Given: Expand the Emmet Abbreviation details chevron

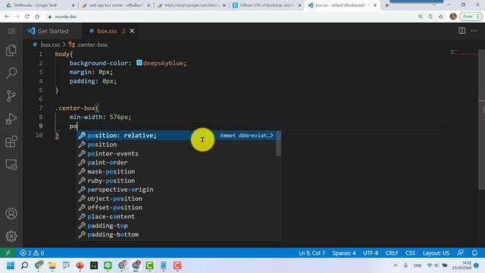Looking at the screenshot, I should pos(271,135).
